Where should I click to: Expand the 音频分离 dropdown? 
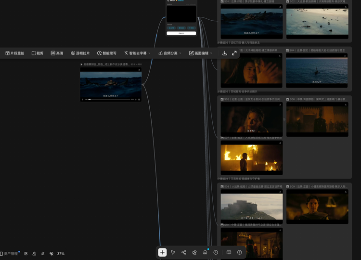pos(170,53)
